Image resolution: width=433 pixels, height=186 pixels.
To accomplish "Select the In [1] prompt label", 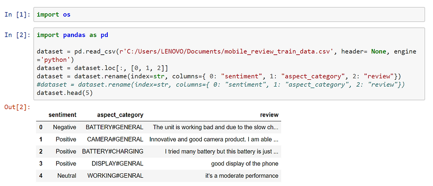I will [18, 15].
